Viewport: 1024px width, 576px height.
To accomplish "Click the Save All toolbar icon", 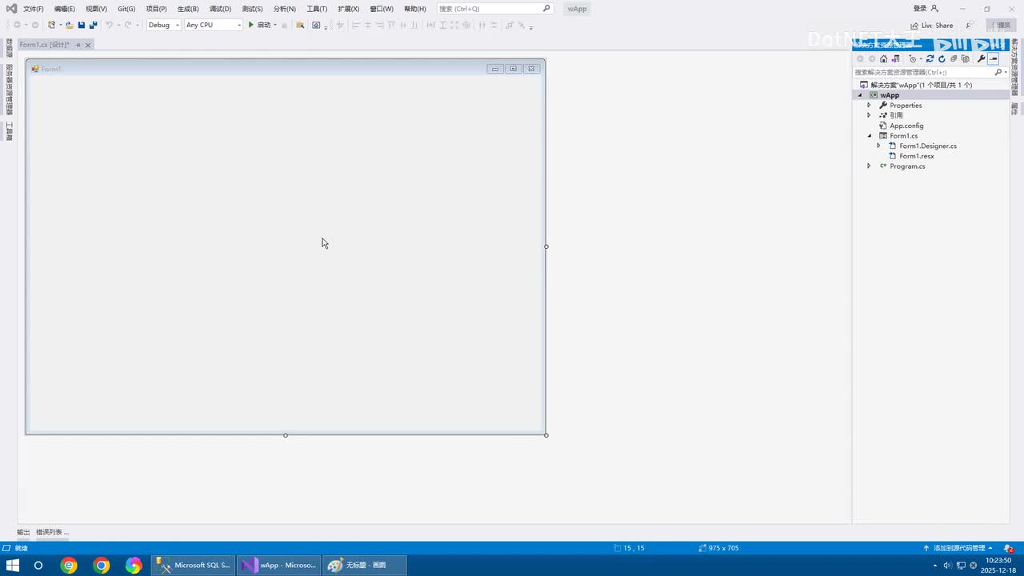I will pos(93,25).
